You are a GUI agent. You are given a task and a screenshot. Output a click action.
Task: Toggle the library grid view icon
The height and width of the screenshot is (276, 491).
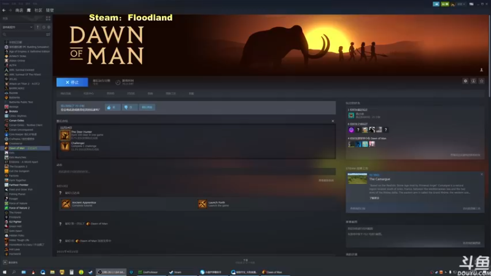[x=48, y=18]
